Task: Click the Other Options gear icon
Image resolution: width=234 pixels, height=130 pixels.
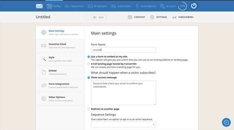Action: coord(44,99)
